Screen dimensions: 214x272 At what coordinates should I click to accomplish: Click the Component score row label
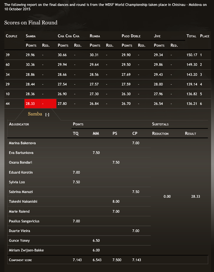[20, 260]
